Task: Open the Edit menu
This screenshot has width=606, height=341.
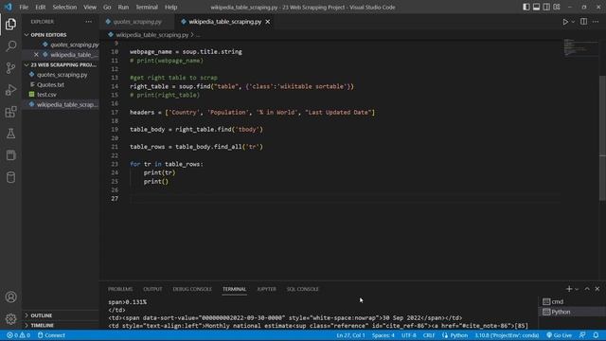Action: [40, 7]
